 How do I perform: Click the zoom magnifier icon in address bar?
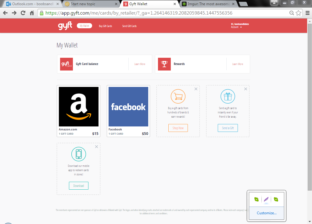(x=292, y=13)
